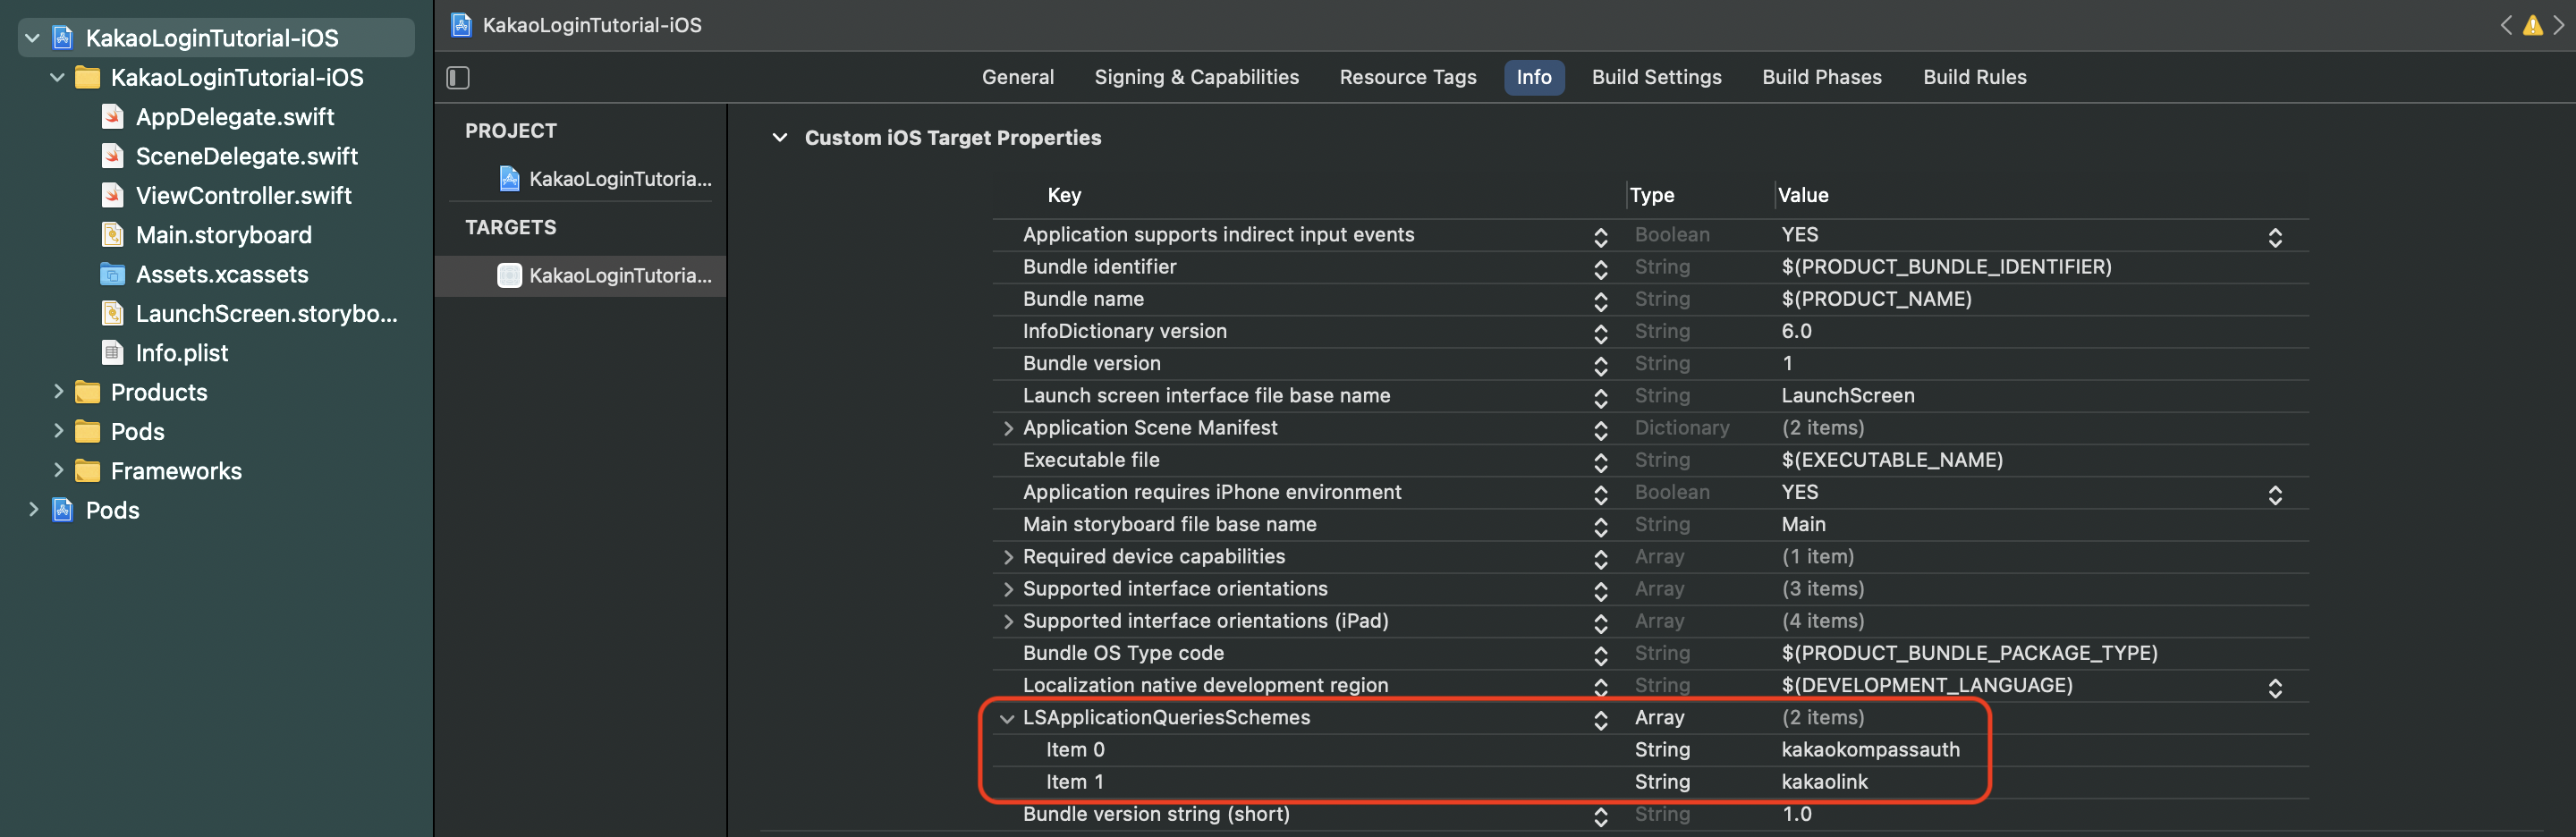Click the Main.storyboard file icon

113,235
